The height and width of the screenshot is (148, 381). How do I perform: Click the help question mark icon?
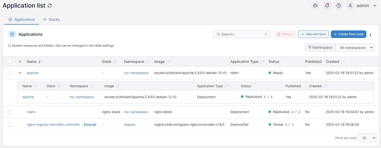tap(339, 6)
